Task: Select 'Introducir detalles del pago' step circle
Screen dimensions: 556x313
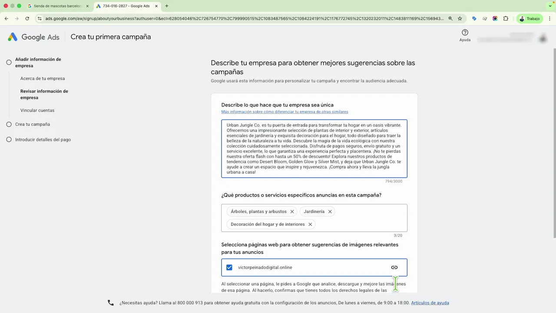Action: click(9, 140)
